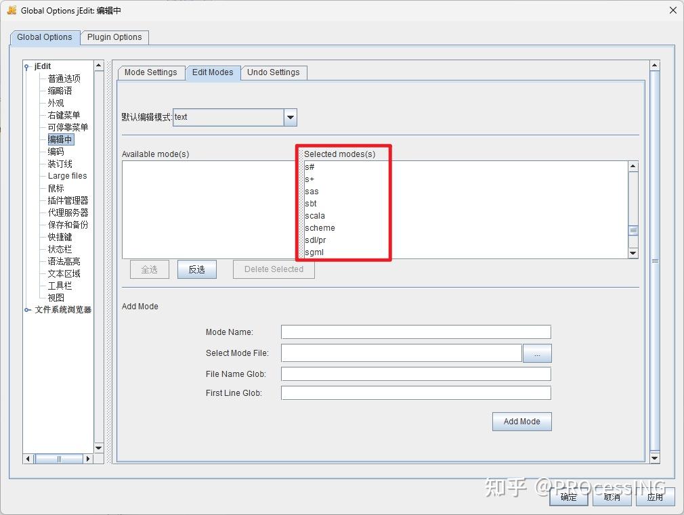Screen dimensions: 684x515
Task: Click the 应用 button
Action: point(655,497)
